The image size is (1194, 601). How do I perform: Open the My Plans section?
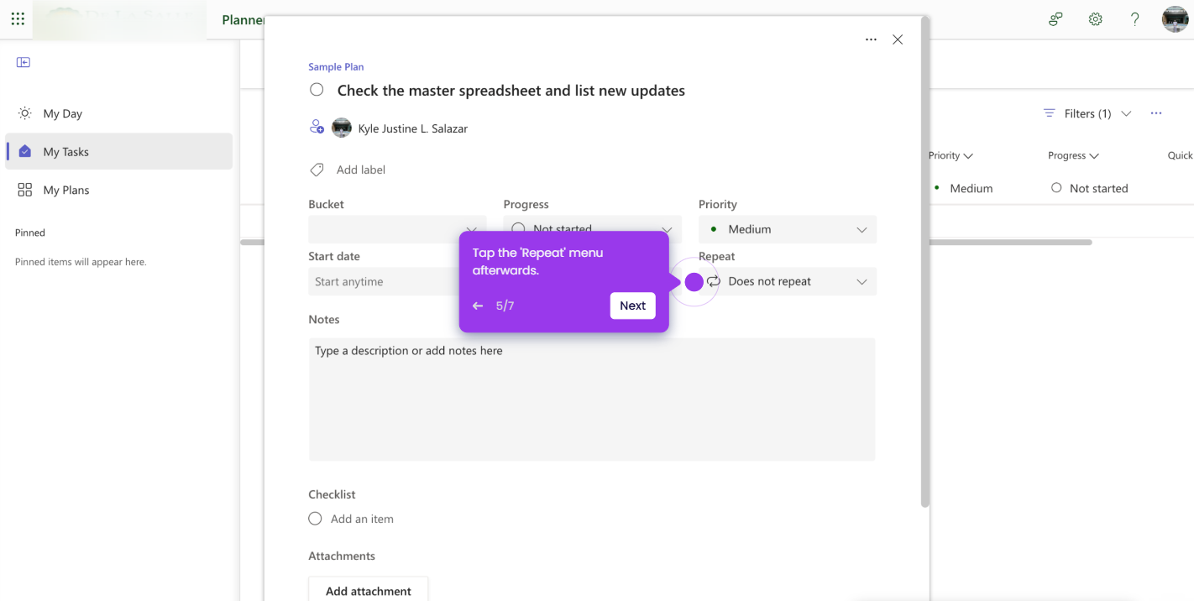point(66,190)
